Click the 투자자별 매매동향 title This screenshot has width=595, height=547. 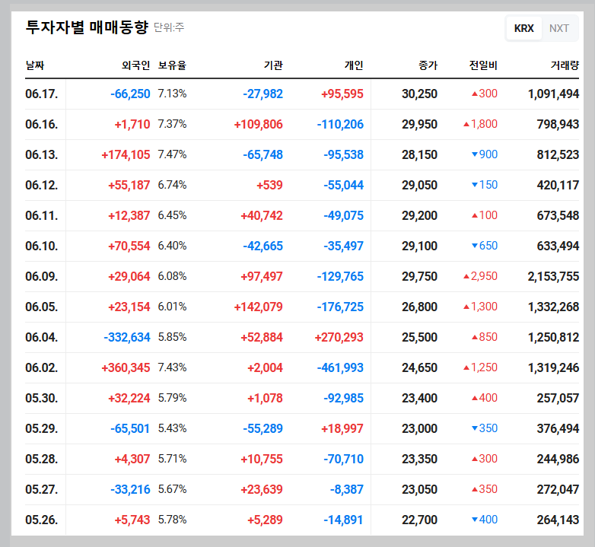pos(87,27)
